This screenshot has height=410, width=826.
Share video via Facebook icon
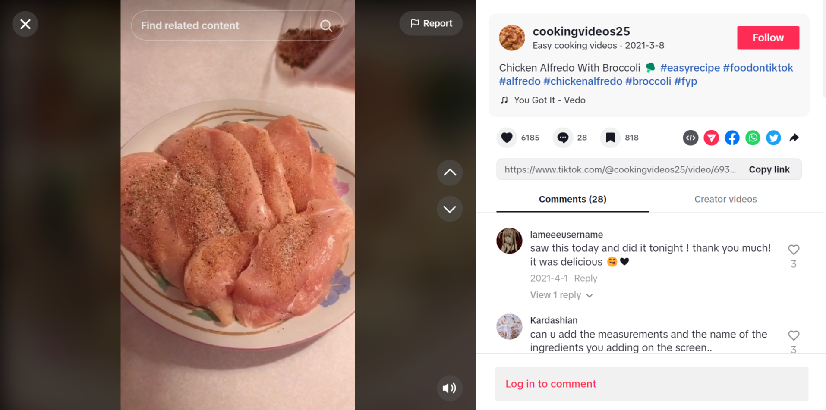[732, 138]
